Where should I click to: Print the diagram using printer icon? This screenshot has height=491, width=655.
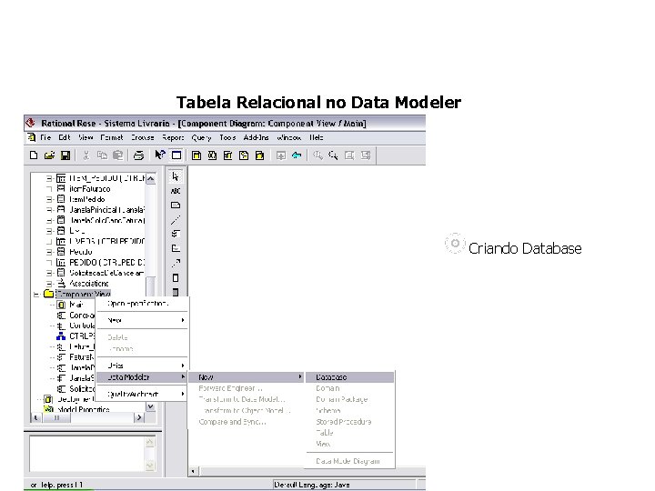coord(138,155)
